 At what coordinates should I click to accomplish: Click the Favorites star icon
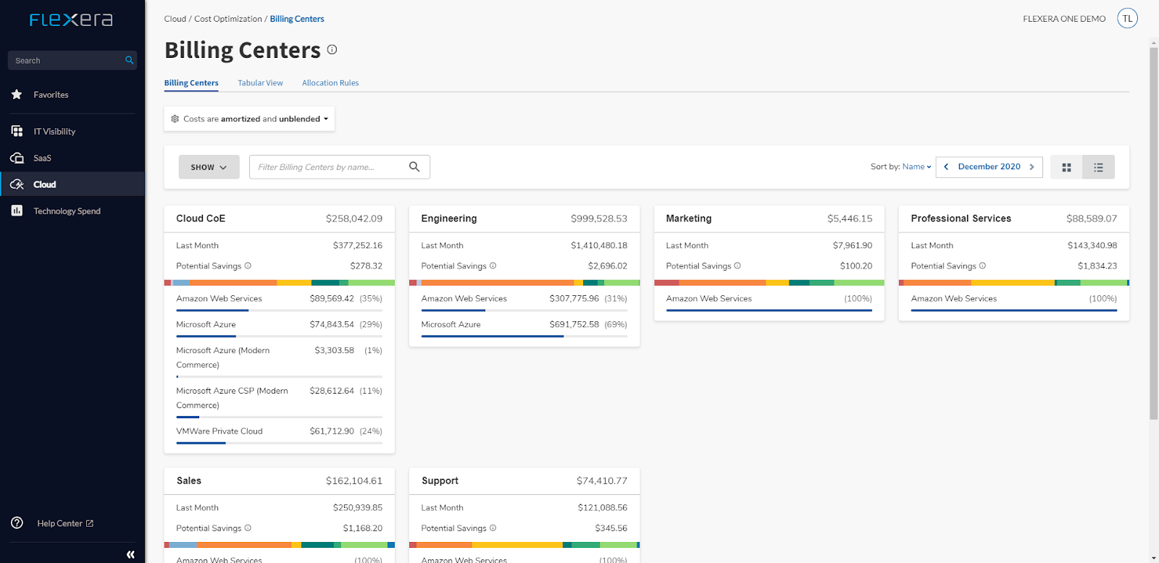[x=17, y=95]
